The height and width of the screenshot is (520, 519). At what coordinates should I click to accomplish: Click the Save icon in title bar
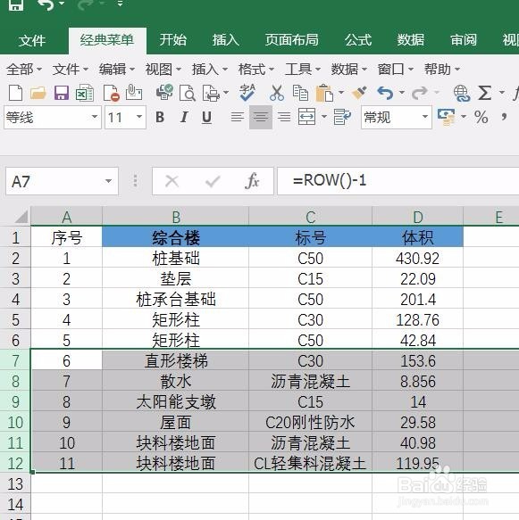[x=15, y=5]
